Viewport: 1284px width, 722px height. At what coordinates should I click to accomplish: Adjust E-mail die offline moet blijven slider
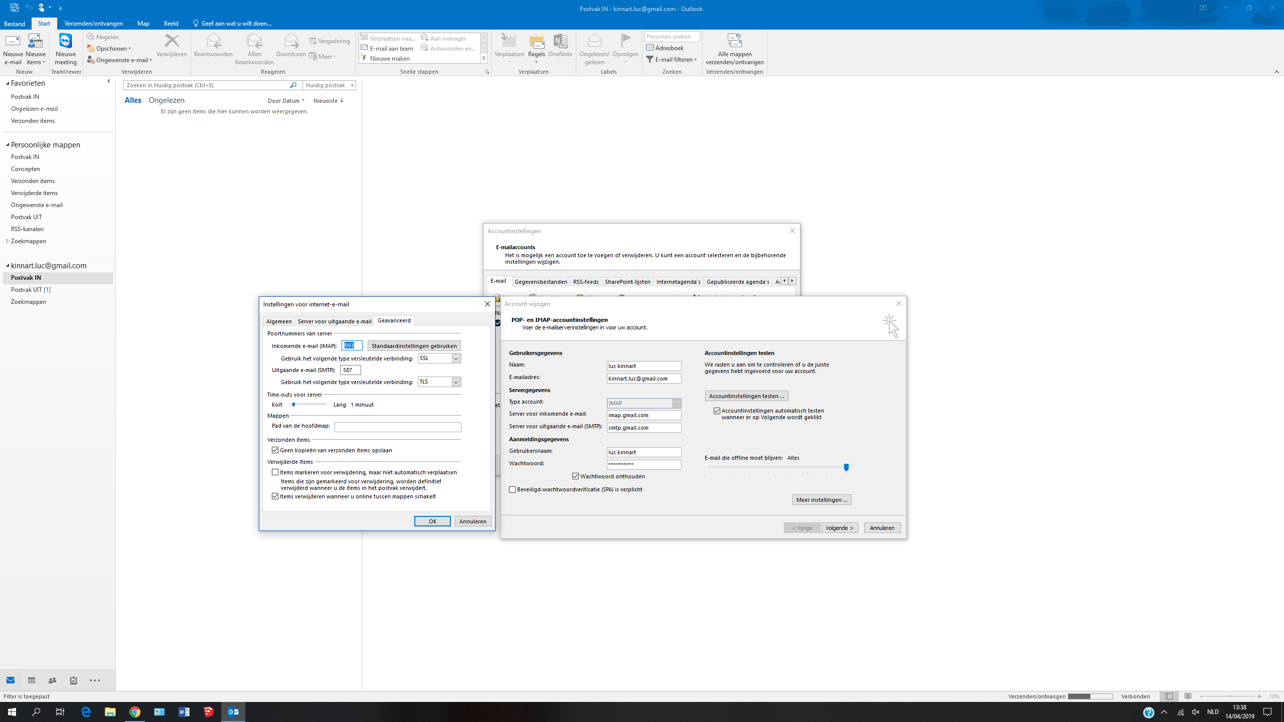point(846,467)
